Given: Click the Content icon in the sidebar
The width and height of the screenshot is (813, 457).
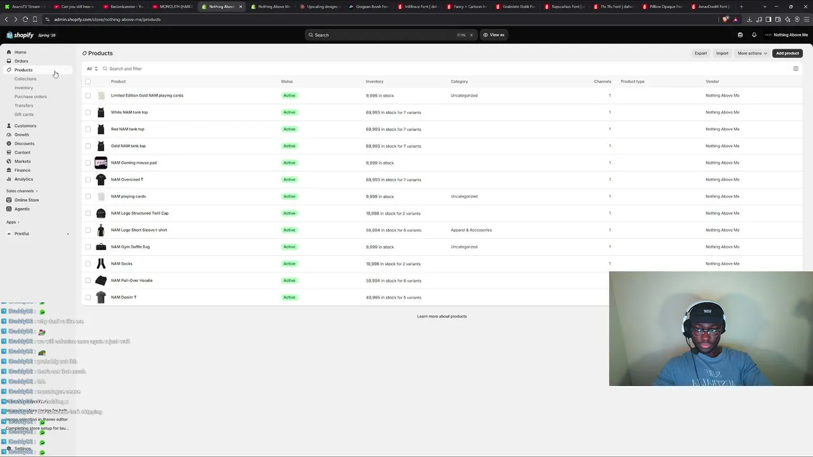Looking at the screenshot, I should [9, 152].
